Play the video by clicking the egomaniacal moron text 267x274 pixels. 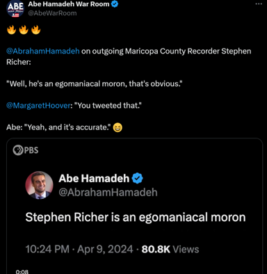pos(136,218)
